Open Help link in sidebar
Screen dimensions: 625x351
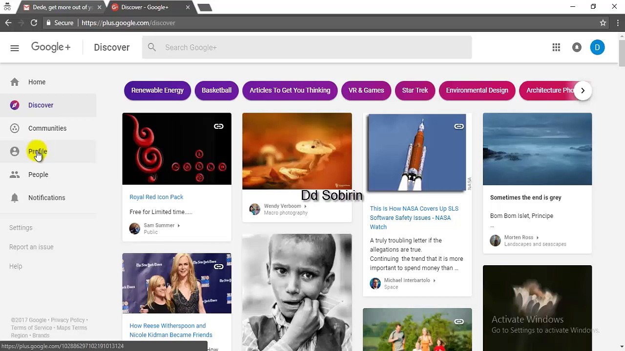tap(16, 266)
